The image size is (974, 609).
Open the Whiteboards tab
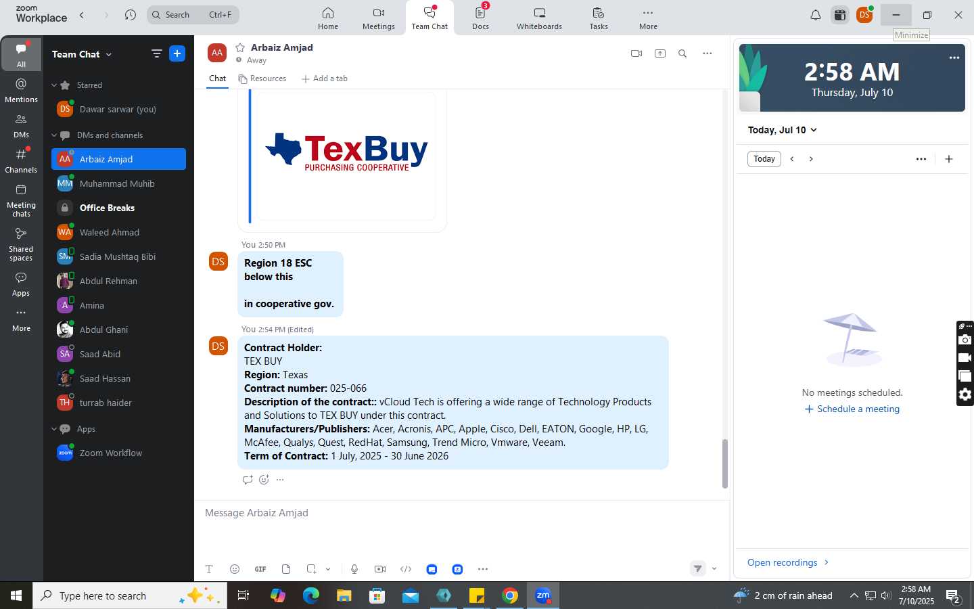tap(539, 18)
